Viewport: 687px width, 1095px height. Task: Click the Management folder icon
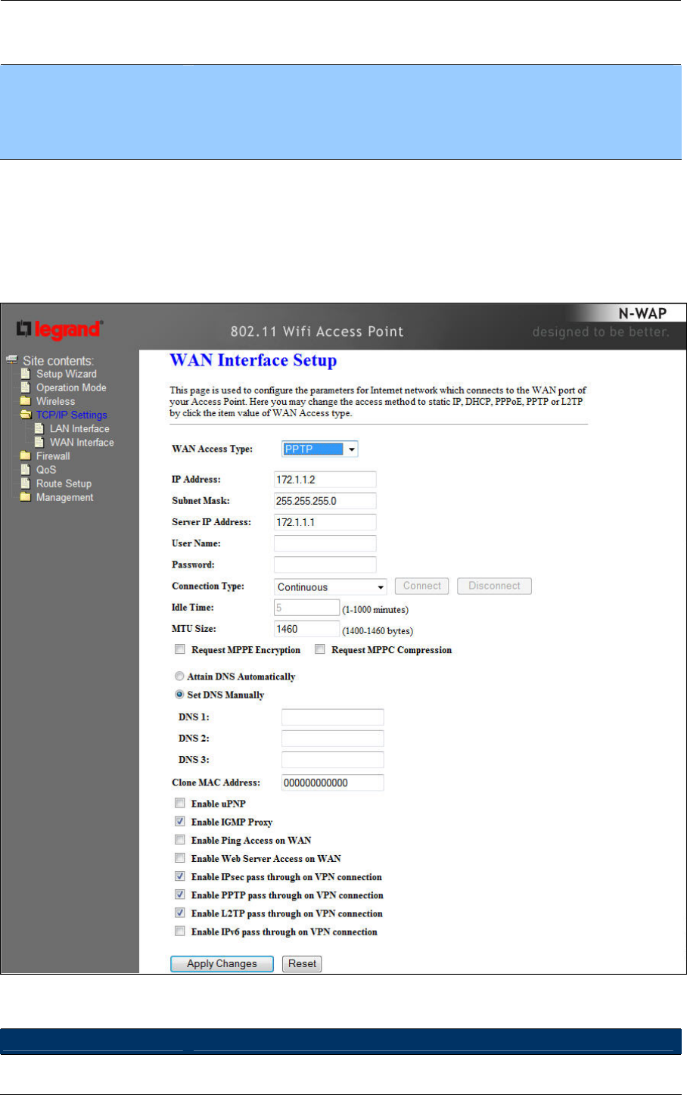(x=25, y=497)
